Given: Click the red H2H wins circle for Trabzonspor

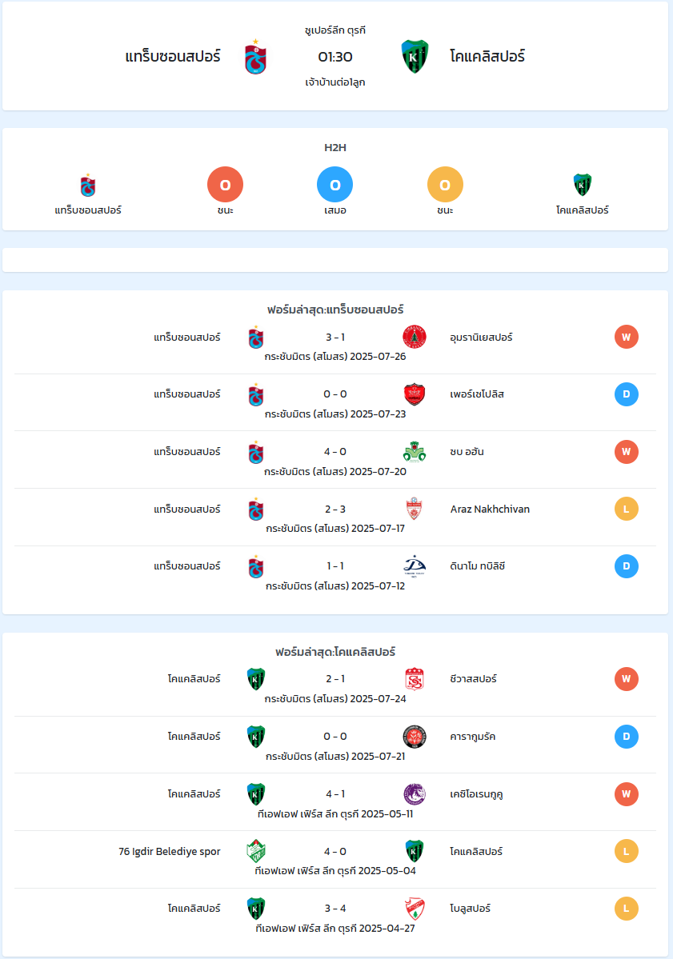Looking at the screenshot, I should (x=225, y=185).
